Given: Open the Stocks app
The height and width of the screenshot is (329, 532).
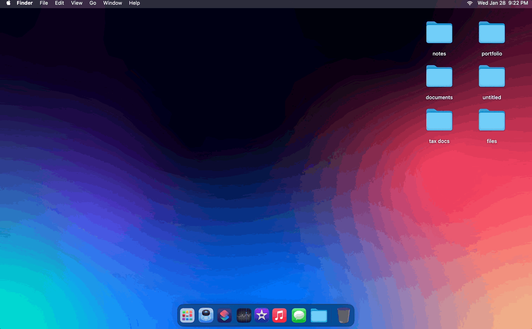Looking at the screenshot, I should [x=244, y=315].
